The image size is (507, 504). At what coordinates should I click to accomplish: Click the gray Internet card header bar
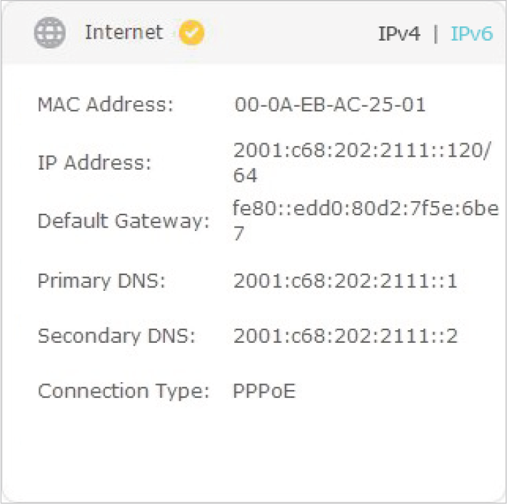pyautogui.click(x=254, y=32)
